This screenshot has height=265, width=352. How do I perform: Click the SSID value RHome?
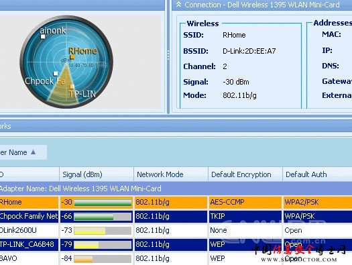(x=234, y=35)
